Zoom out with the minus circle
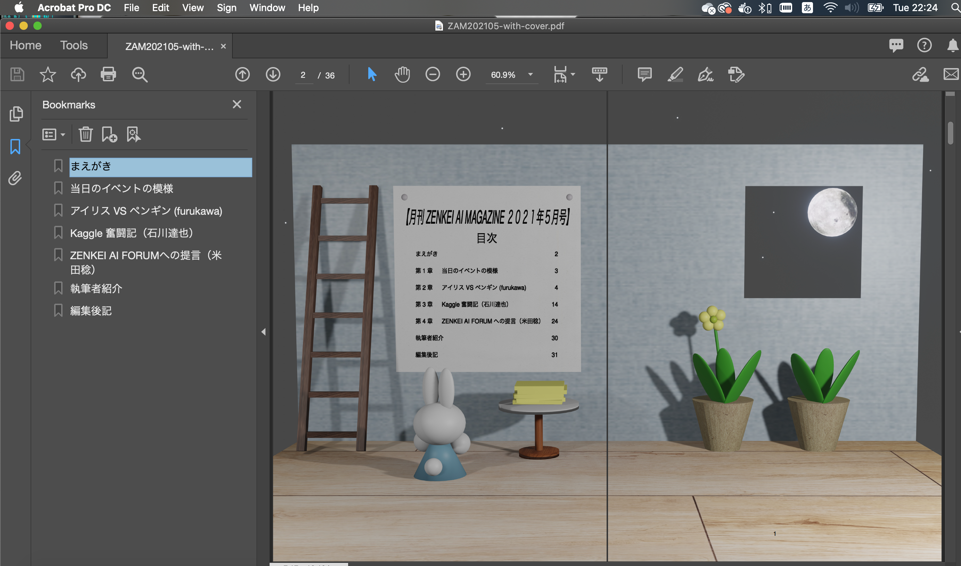961x566 pixels. pyautogui.click(x=433, y=74)
